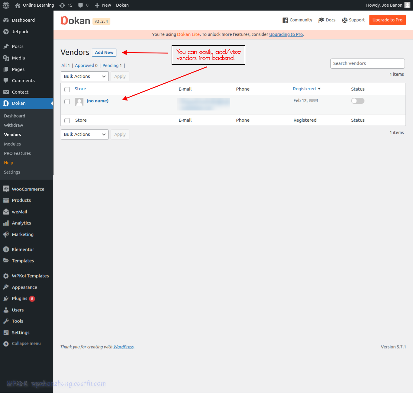This screenshot has width=413, height=393.
Task: Click the Products icon in sidebar
Action: pos(6,200)
